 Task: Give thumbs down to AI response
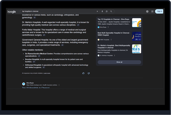point(88,73)
